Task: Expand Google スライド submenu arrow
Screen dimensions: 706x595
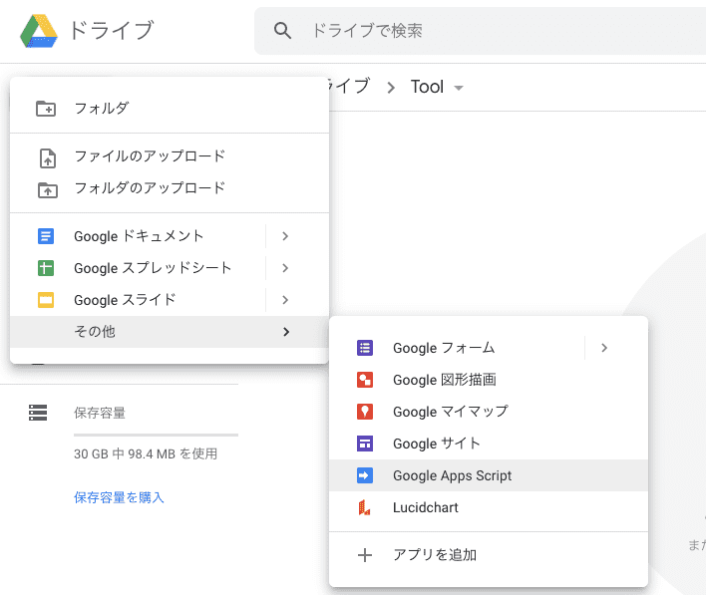Action: click(x=285, y=300)
